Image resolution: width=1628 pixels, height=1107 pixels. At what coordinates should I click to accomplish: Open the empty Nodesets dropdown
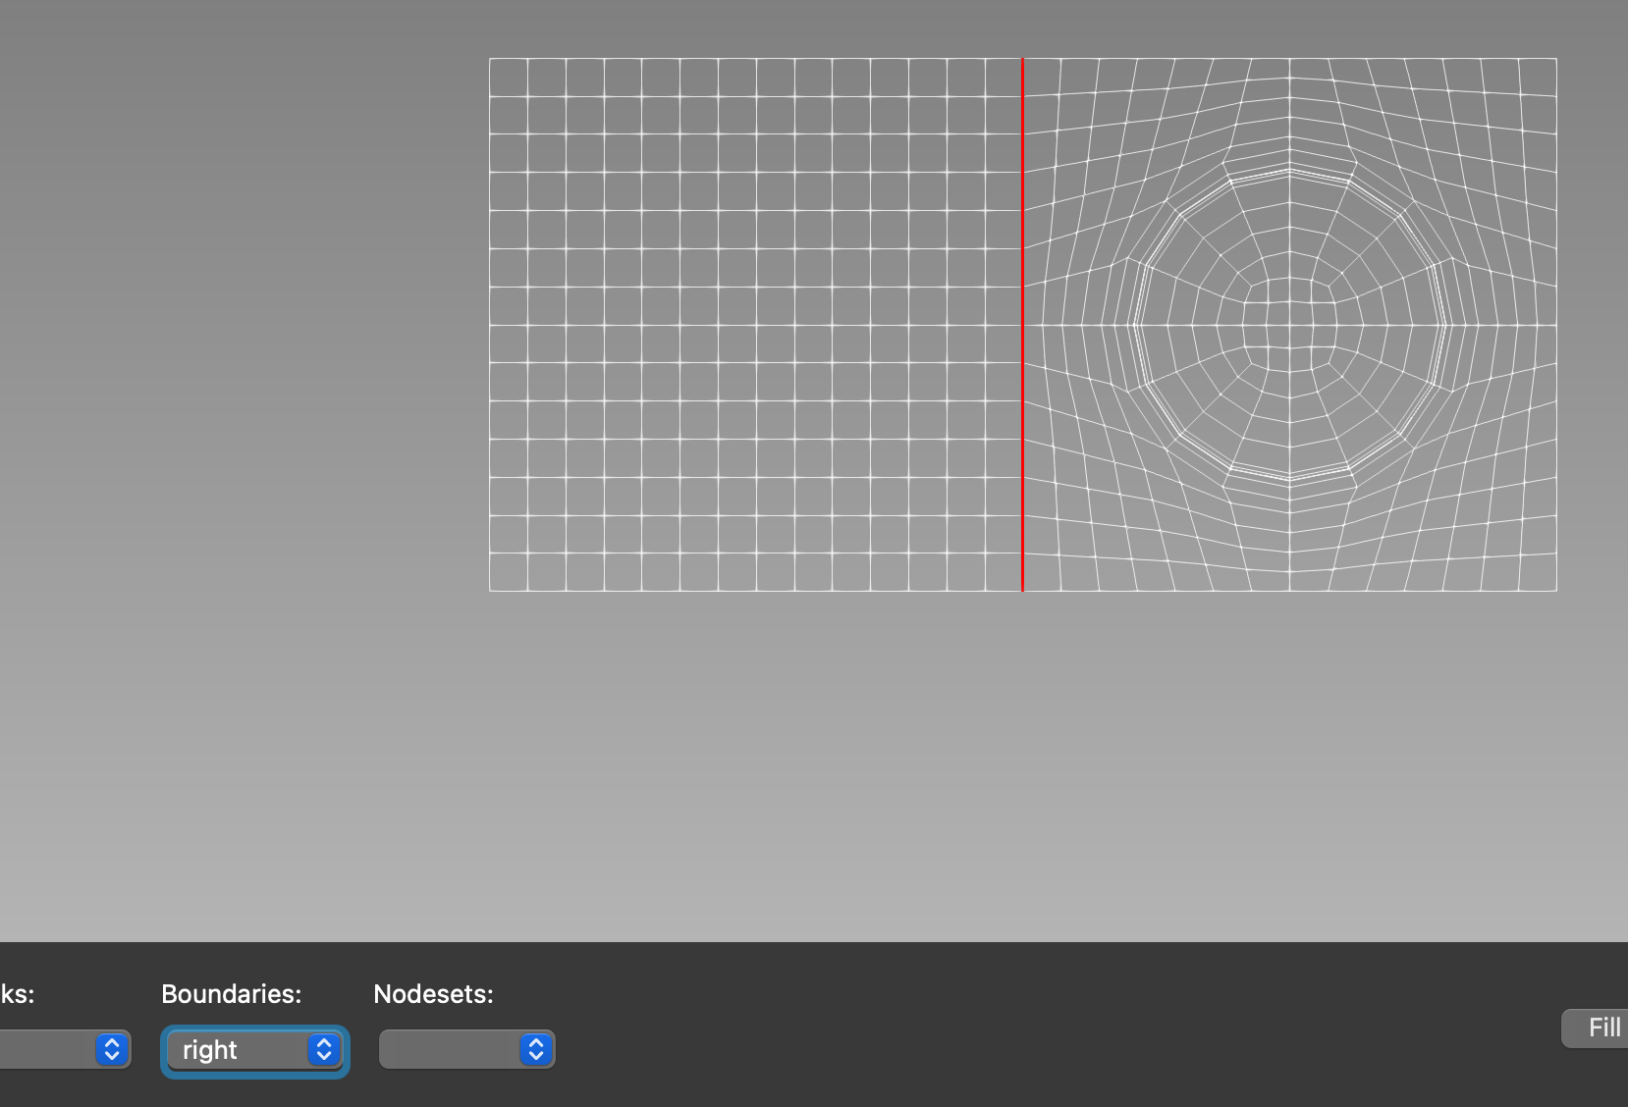click(466, 1048)
